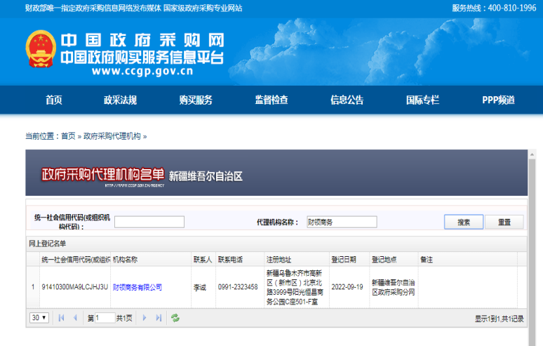Open 国际专栏 navigation tab

422,100
